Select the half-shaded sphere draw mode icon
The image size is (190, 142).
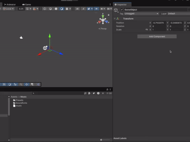tap(50, 9)
